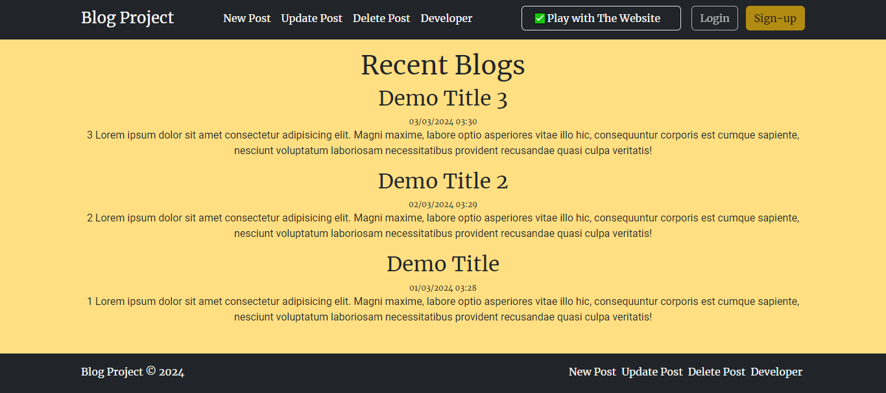
Task: Click the Blog Project brand logo
Action: 127,18
